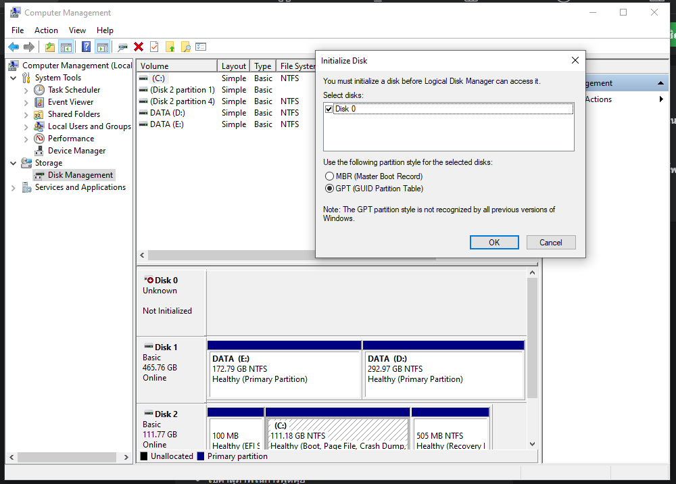676x484 pixels.
Task: Click the Storage node icon
Action: pyautogui.click(x=26, y=163)
